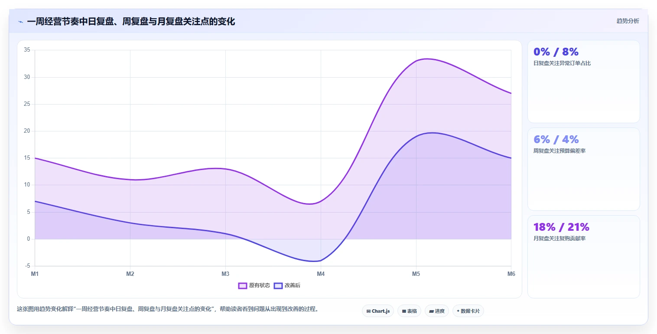
Task: Click the 6% / 4% metric value
Action: [556, 139]
